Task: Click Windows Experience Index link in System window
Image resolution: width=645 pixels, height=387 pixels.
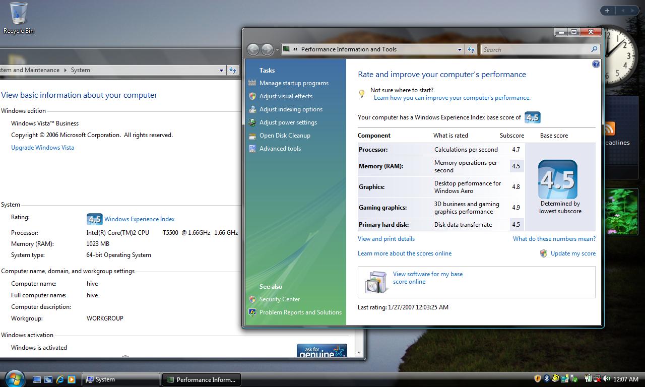Action: coord(139,219)
